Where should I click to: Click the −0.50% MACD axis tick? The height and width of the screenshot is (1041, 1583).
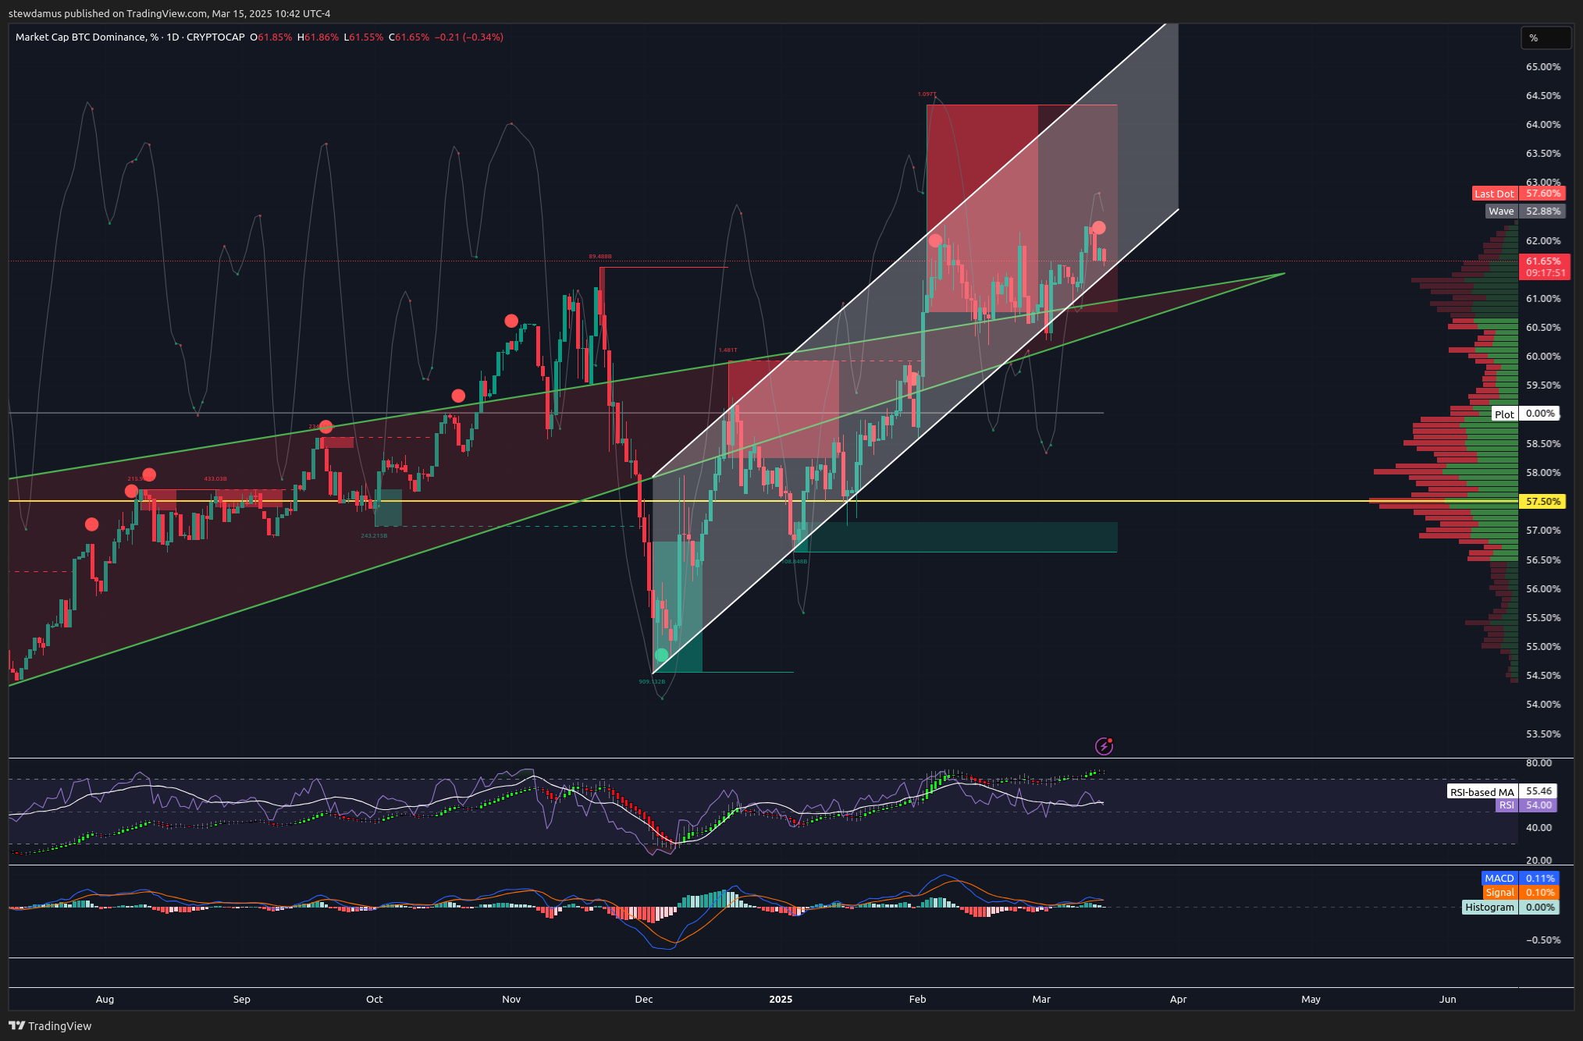pyautogui.click(x=1543, y=940)
